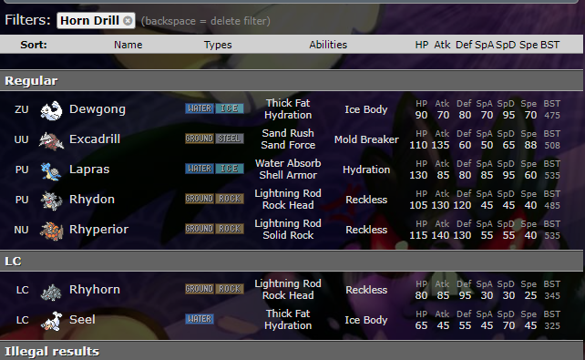The height and width of the screenshot is (360, 585).
Task: Sort by BST total header
Action: (x=550, y=45)
